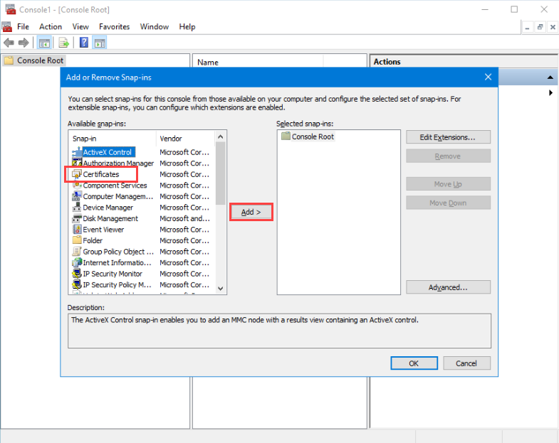Open the View menu
This screenshot has height=443, width=559.
coord(80,27)
